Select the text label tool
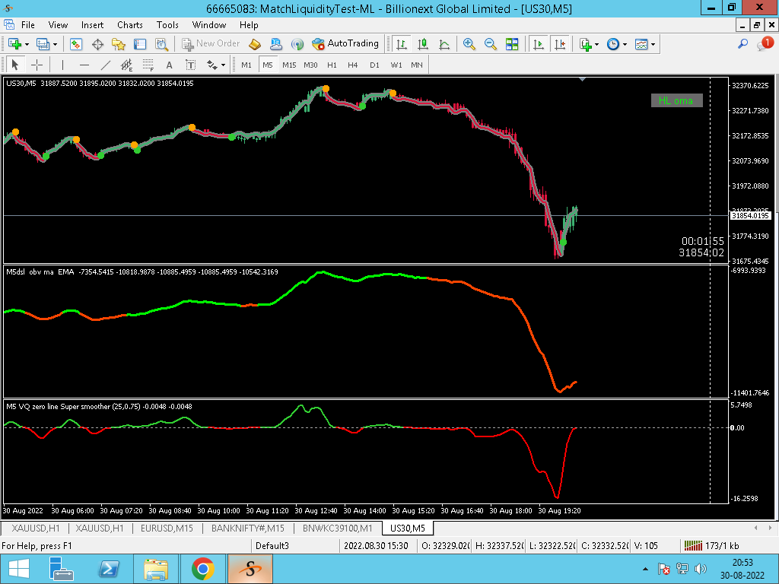Viewport: 779px width, 584px height. (190, 65)
